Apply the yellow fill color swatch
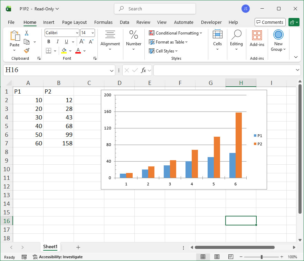The width and height of the screenshot is (304, 261). 64,51
